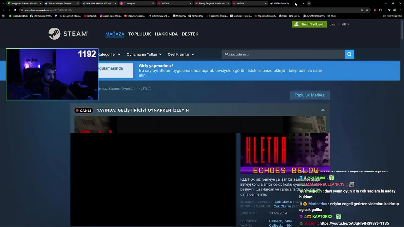404x227 pixels.
Task: Open the Swaggybark Kick bookmark
Action: coord(19,16)
